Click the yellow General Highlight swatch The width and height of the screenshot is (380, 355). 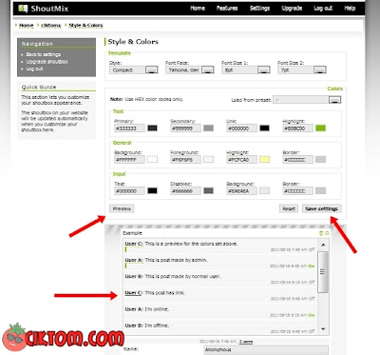(264, 160)
